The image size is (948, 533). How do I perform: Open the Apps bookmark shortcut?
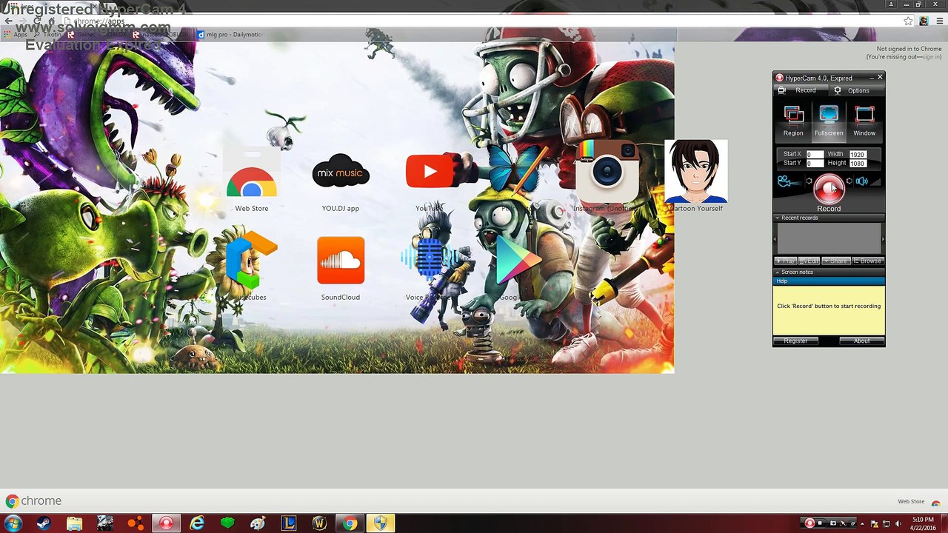click(x=16, y=35)
